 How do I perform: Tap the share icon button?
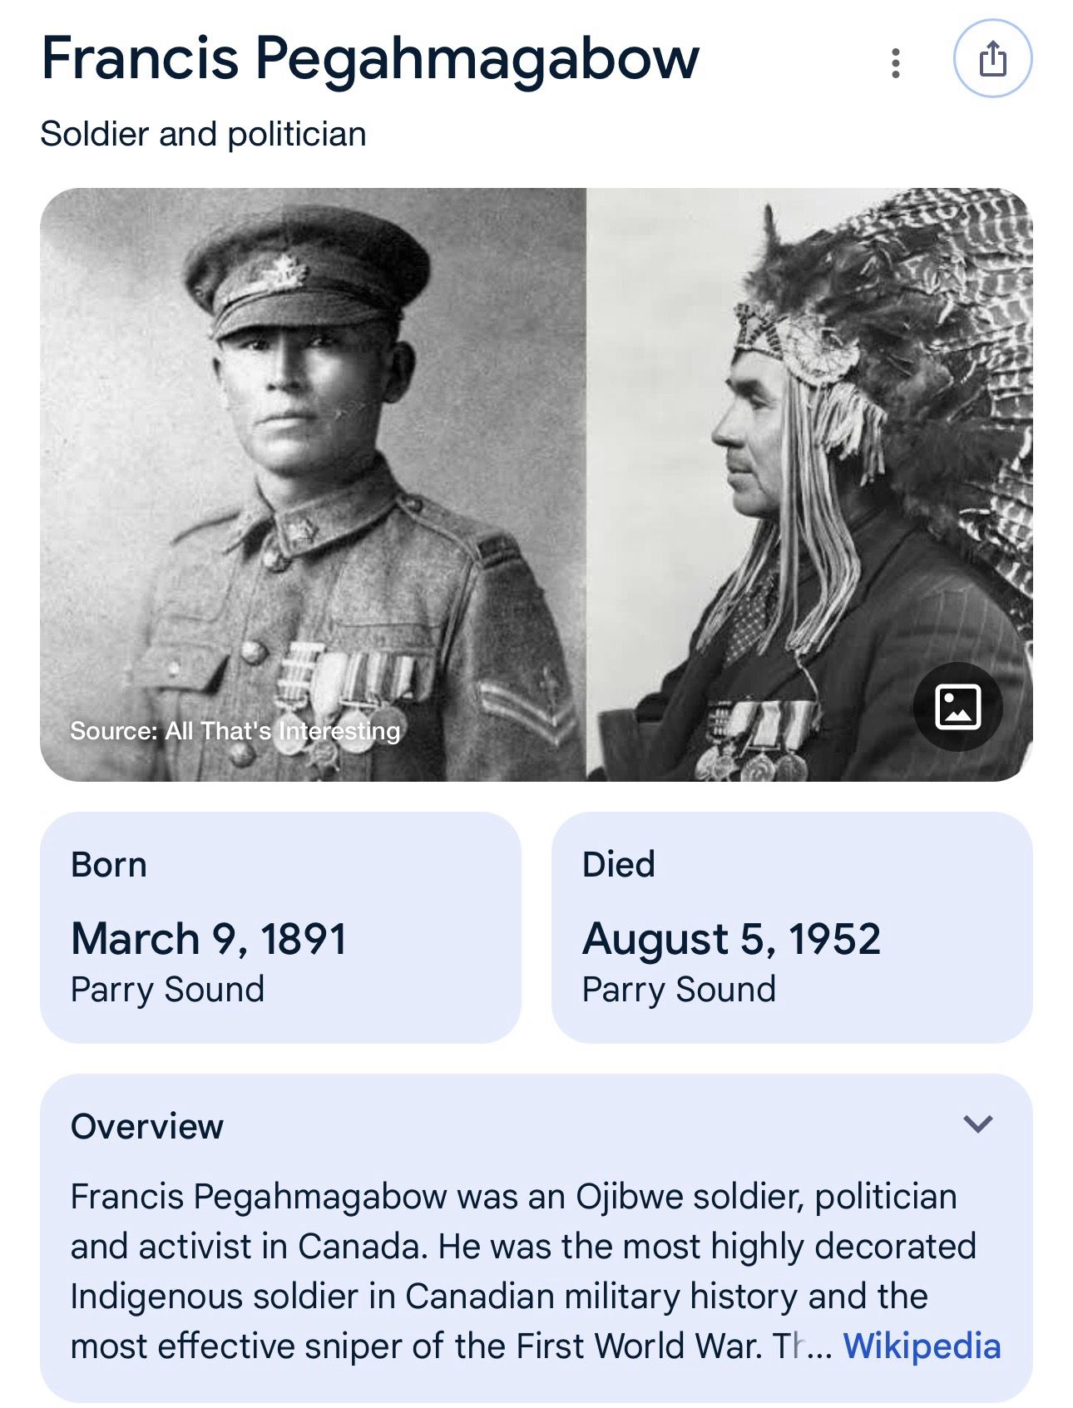point(992,60)
